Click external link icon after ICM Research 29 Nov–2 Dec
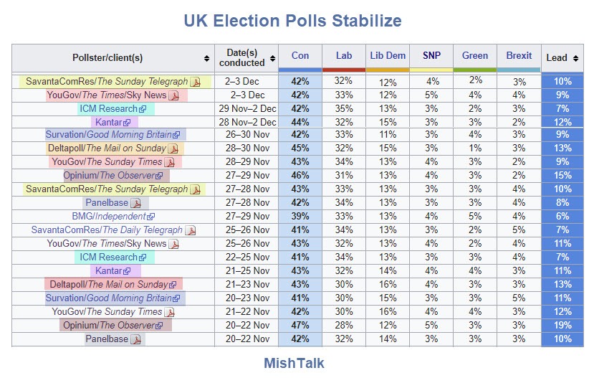The height and width of the screenshot is (378, 589). tap(143, 109)
